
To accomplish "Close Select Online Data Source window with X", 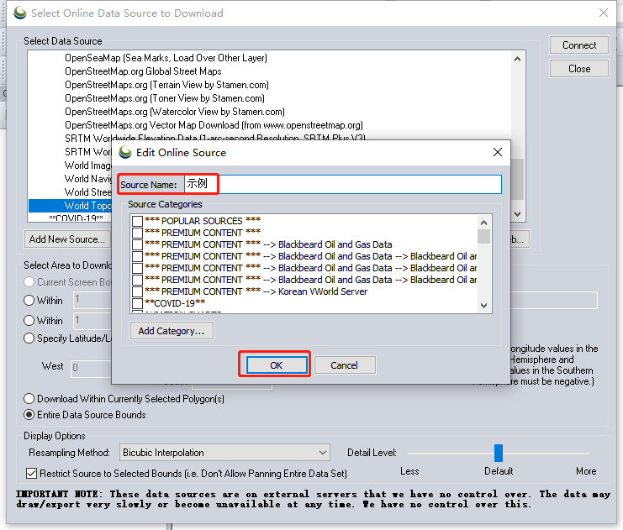I will click(604, 13).
